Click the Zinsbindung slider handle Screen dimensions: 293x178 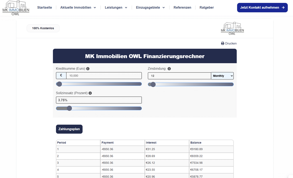point(153,85)
